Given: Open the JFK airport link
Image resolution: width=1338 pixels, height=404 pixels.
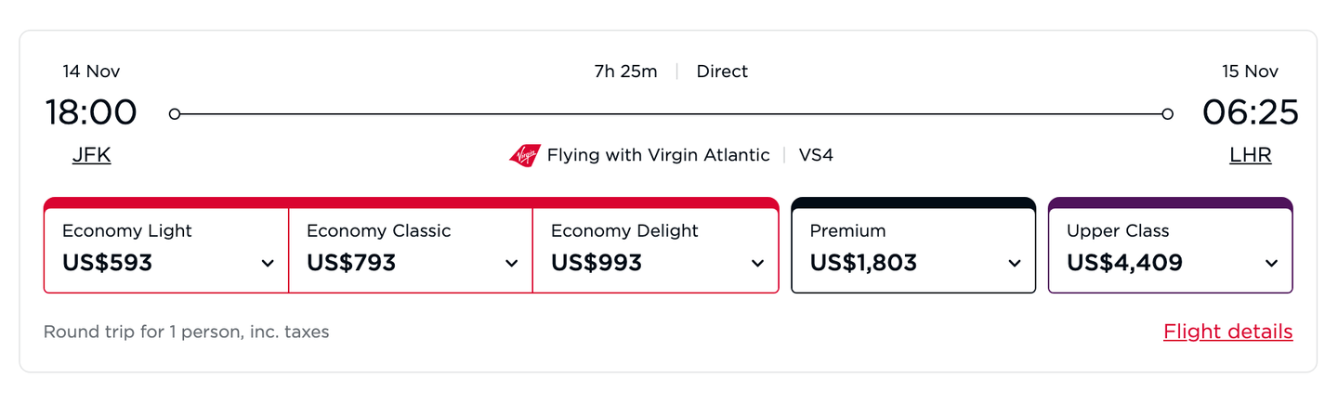Looking at the screenshot, I should coord(91,155).
